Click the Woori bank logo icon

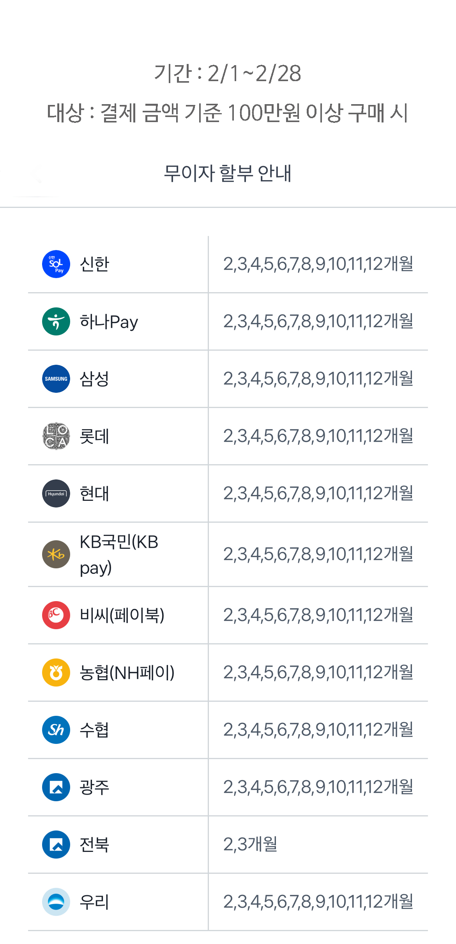pyautogui.click(x=56, y=902)
